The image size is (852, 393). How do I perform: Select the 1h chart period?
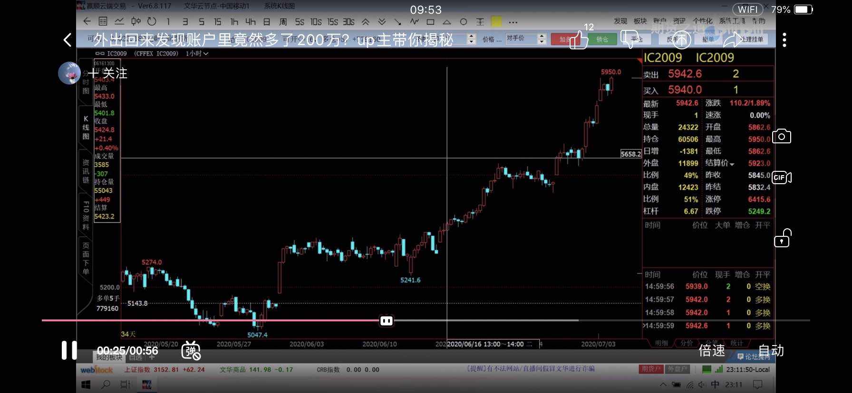tap(234, 22)
